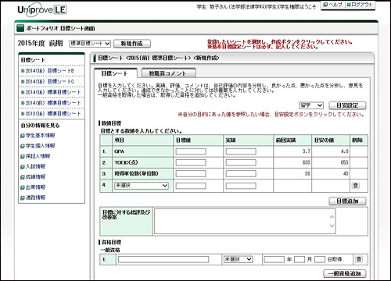Open the 出席情報 link

(35, 187)
